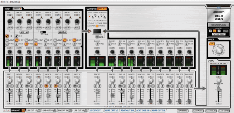Disable Lo Cut filter on Input 7

(65, 40)
